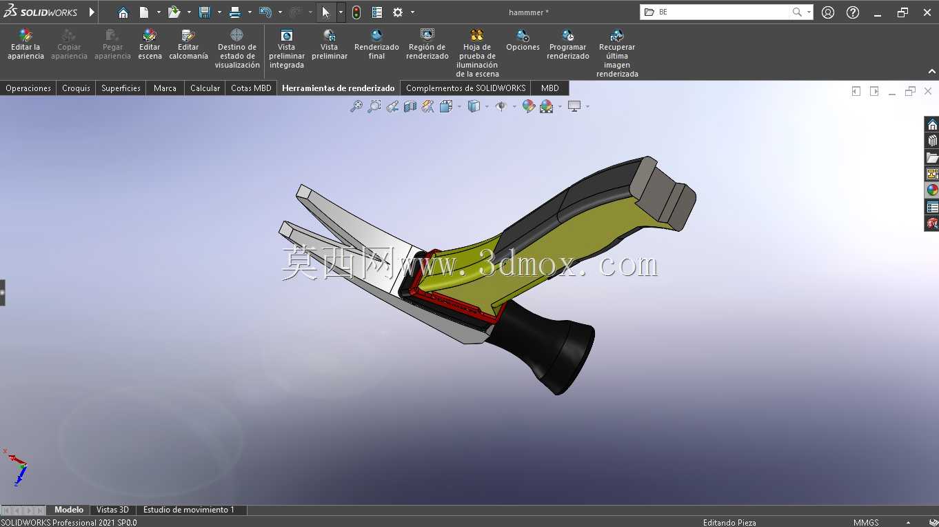
Task: Open file properties list icon
Action: tap(377, 12)
